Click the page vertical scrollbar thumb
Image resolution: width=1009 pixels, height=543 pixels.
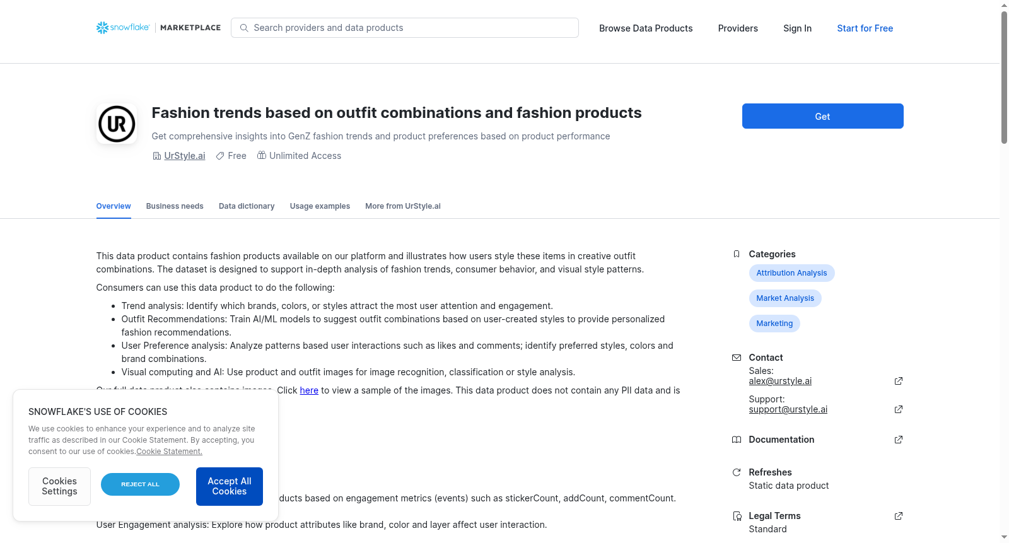(x=1004, y=77)
